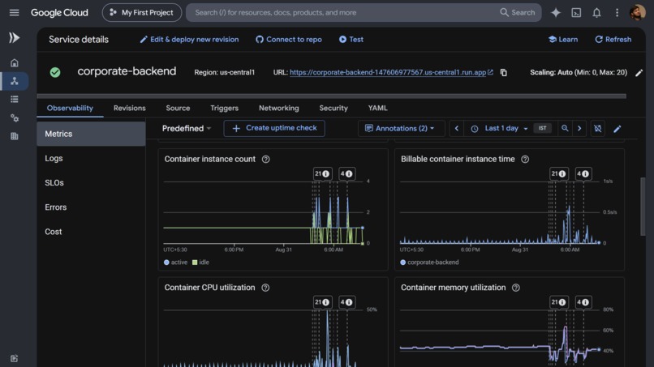This screenshot has width=654, height=367.
Task: Select SLOs in the side panel
Action: (91, 183)
